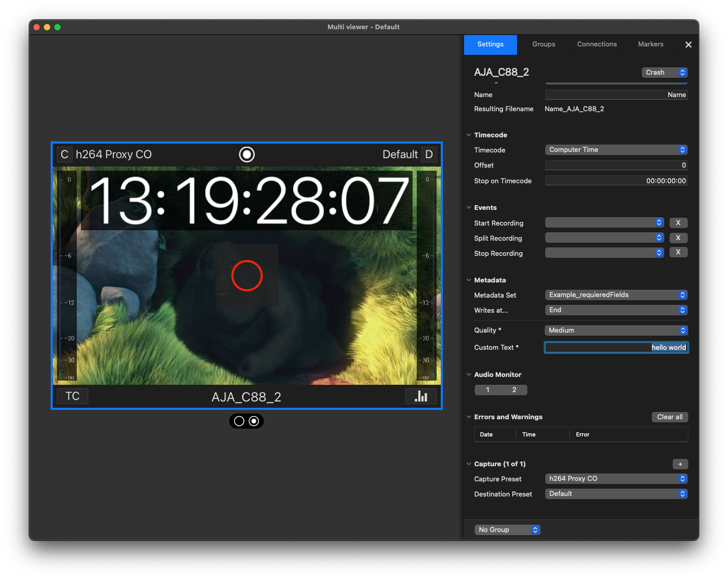Clear the Split Recording event with X

coord(678,238)
